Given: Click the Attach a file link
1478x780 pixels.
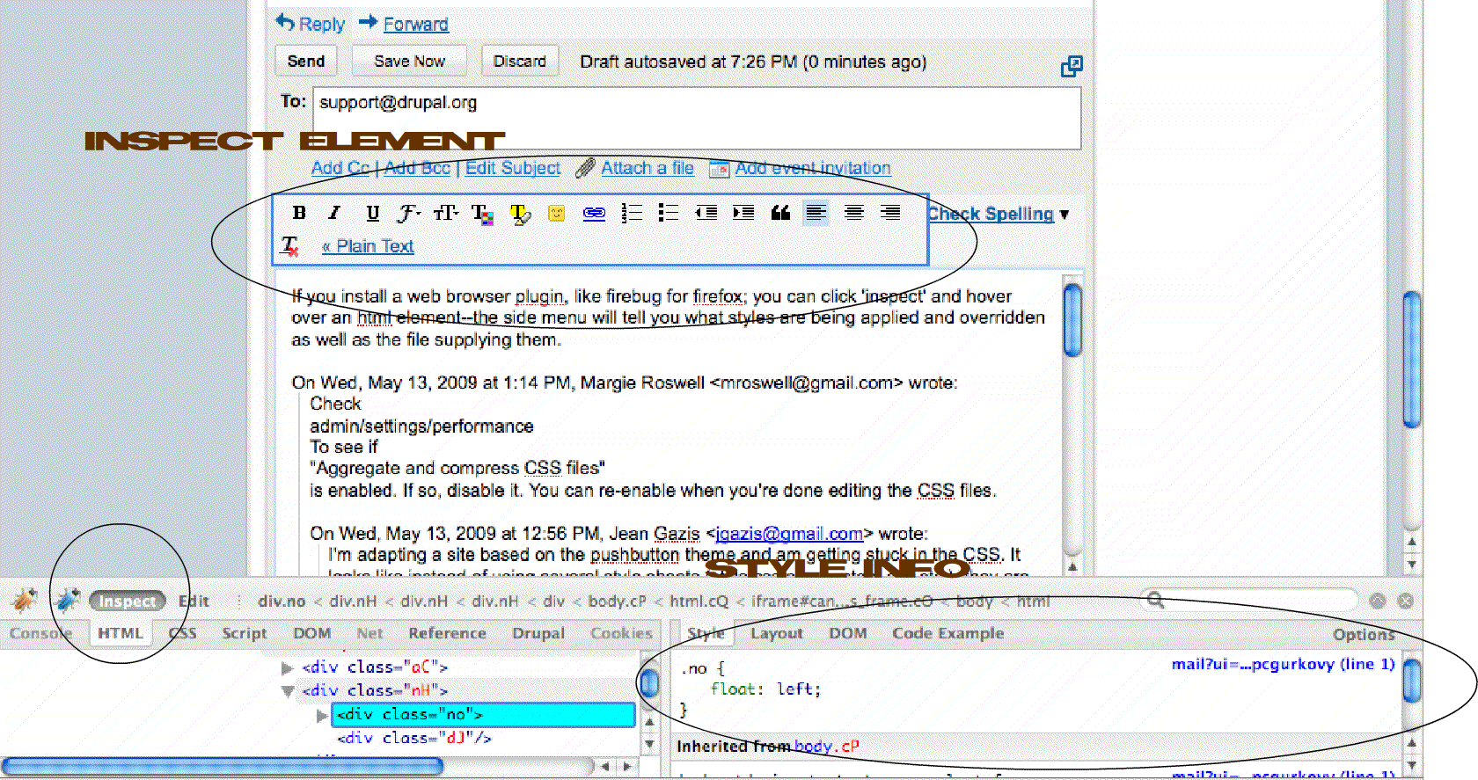Looking at the screenshot, I should tap(647, 168).
